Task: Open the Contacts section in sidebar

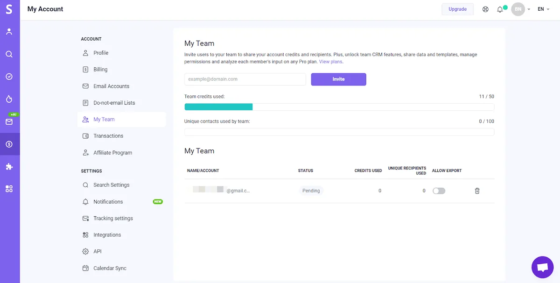Action: (10, 31)
